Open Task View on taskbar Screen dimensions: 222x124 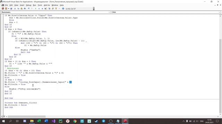pyautogui.click(x=17, y=121)
